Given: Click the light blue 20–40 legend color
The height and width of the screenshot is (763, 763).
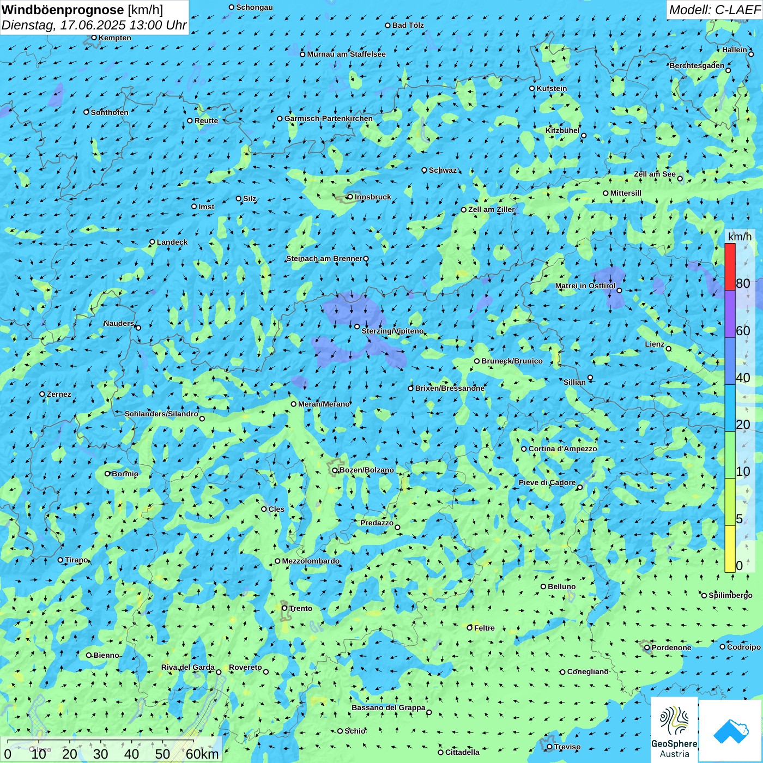Looking at the screenshot, I should (730, 408).
